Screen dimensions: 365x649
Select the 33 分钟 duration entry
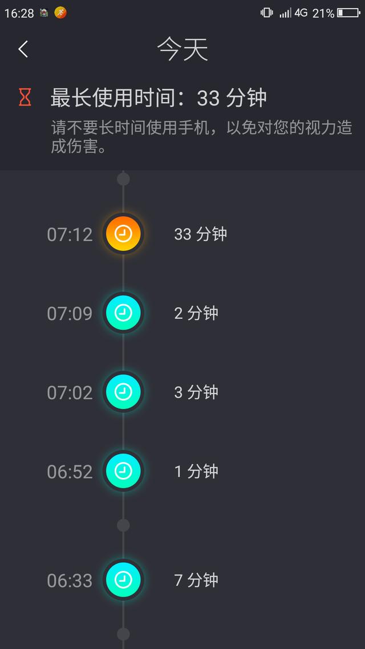tap(201, 234)
